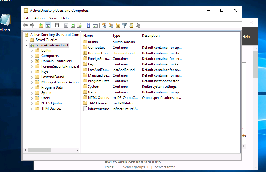266x172 pixels.
Task: Expand the System tree node
Action: pyautogui.click(x=32, y=93)
